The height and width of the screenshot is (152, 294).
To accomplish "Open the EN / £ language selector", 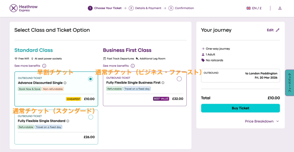I will click(254, 8).
